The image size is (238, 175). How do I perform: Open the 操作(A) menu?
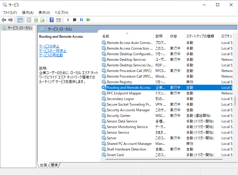tap(28, 13)
